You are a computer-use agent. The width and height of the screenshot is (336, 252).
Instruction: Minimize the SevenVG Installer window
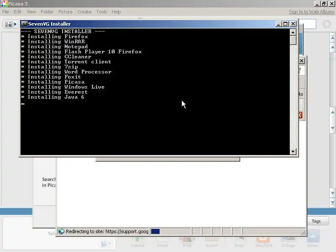[278, 24]
